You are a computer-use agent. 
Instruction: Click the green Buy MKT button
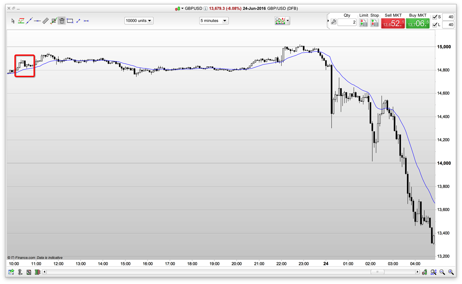[417, 23]
